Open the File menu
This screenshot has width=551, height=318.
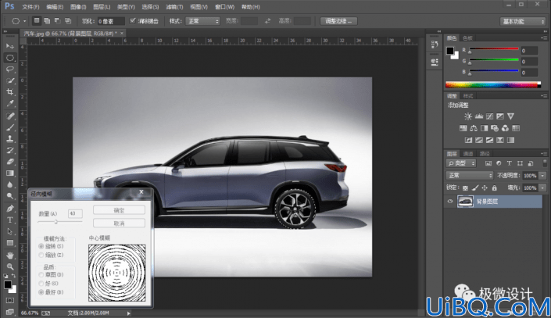[30, 7]
